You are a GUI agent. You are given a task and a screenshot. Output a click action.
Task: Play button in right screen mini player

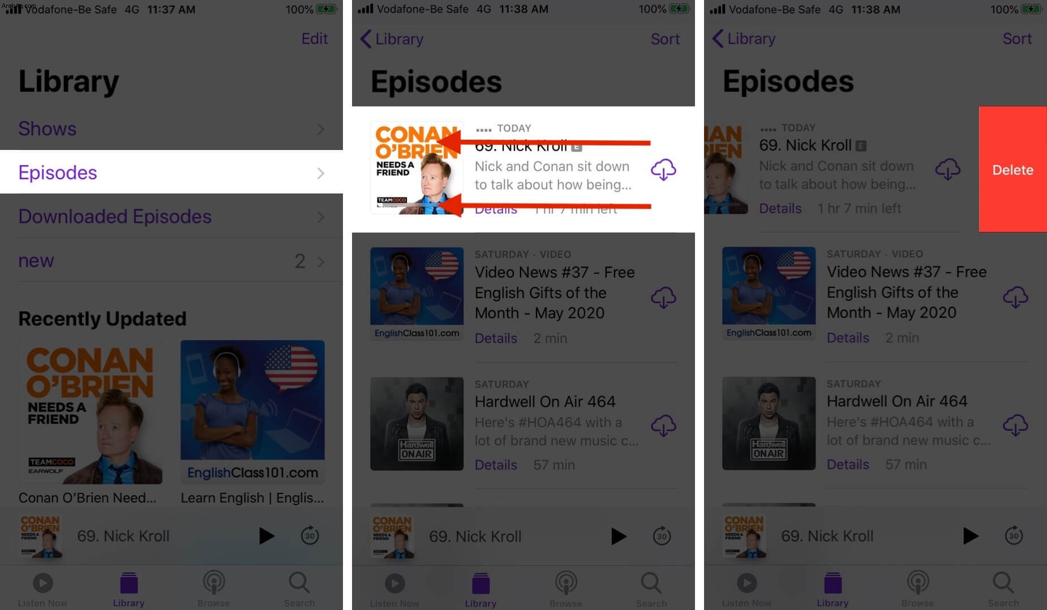click(x=970, y=535)
